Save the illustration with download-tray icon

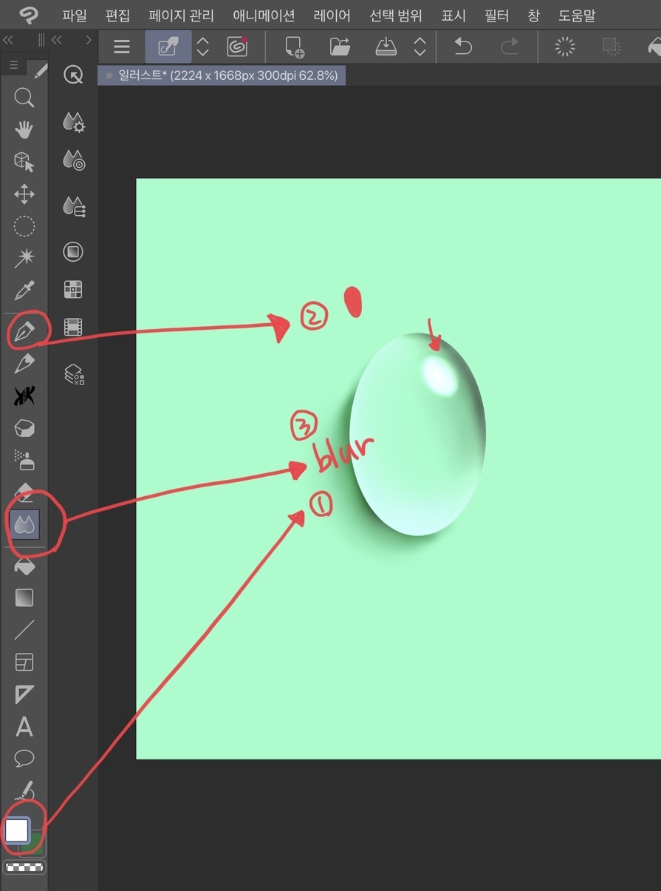pyautogui.click(x=386, y=47)
